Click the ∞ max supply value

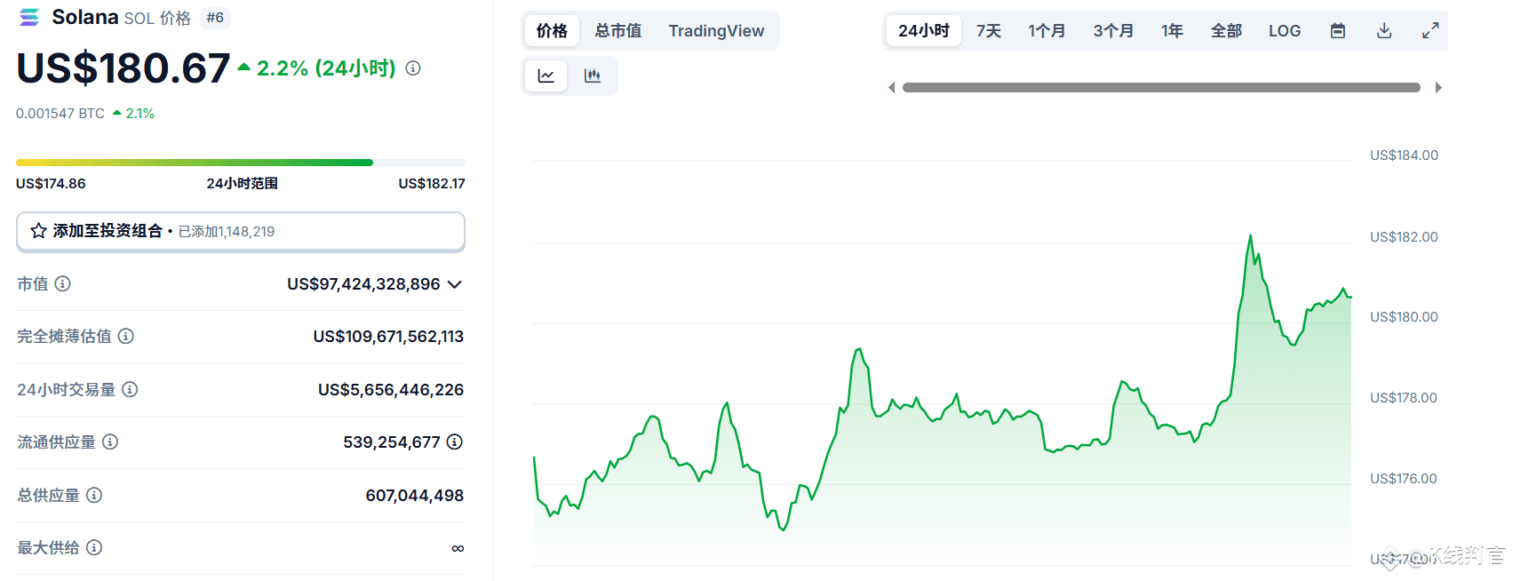click(x=458, y=548)
